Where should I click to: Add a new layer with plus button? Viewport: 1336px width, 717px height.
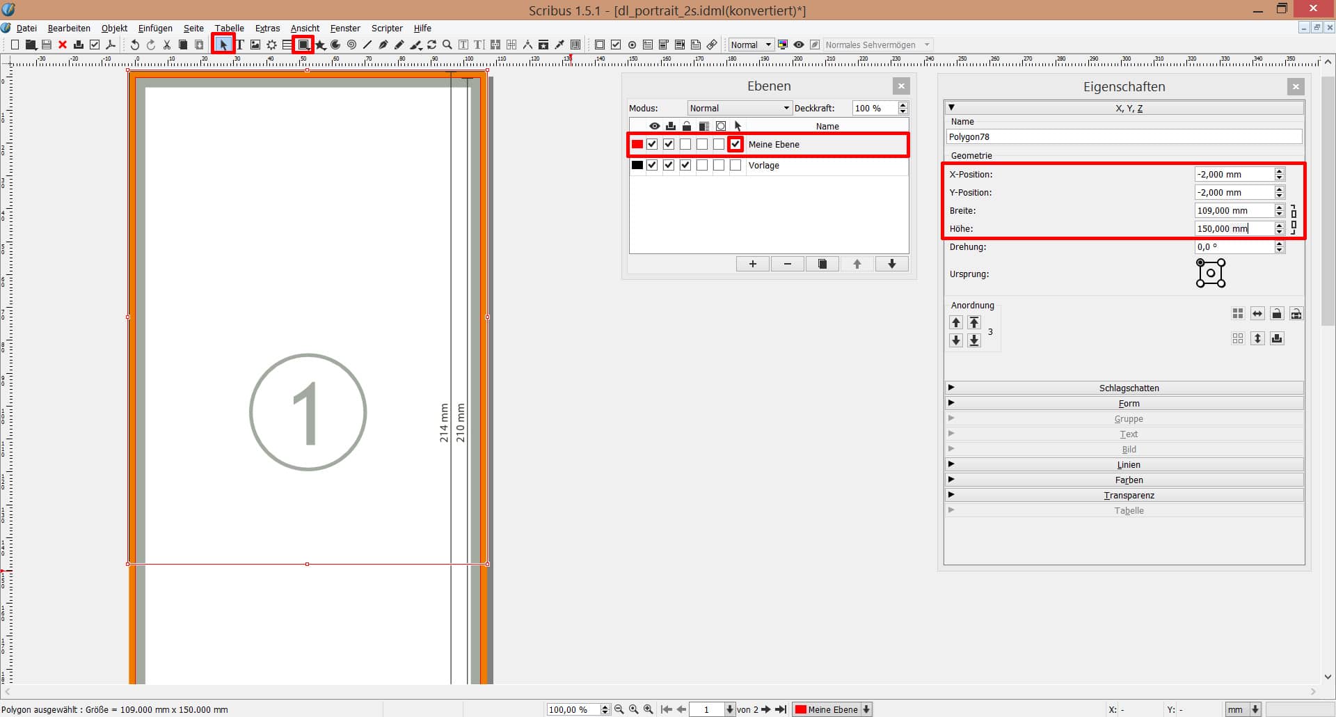(753, 264)
